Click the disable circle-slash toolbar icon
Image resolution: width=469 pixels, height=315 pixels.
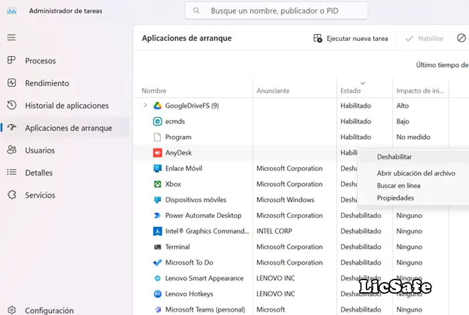(462, 38)
